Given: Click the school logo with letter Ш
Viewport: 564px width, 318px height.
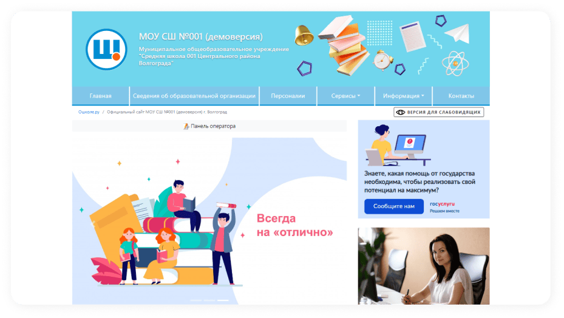Looking at the screenshot, I should tap(106, 50).
